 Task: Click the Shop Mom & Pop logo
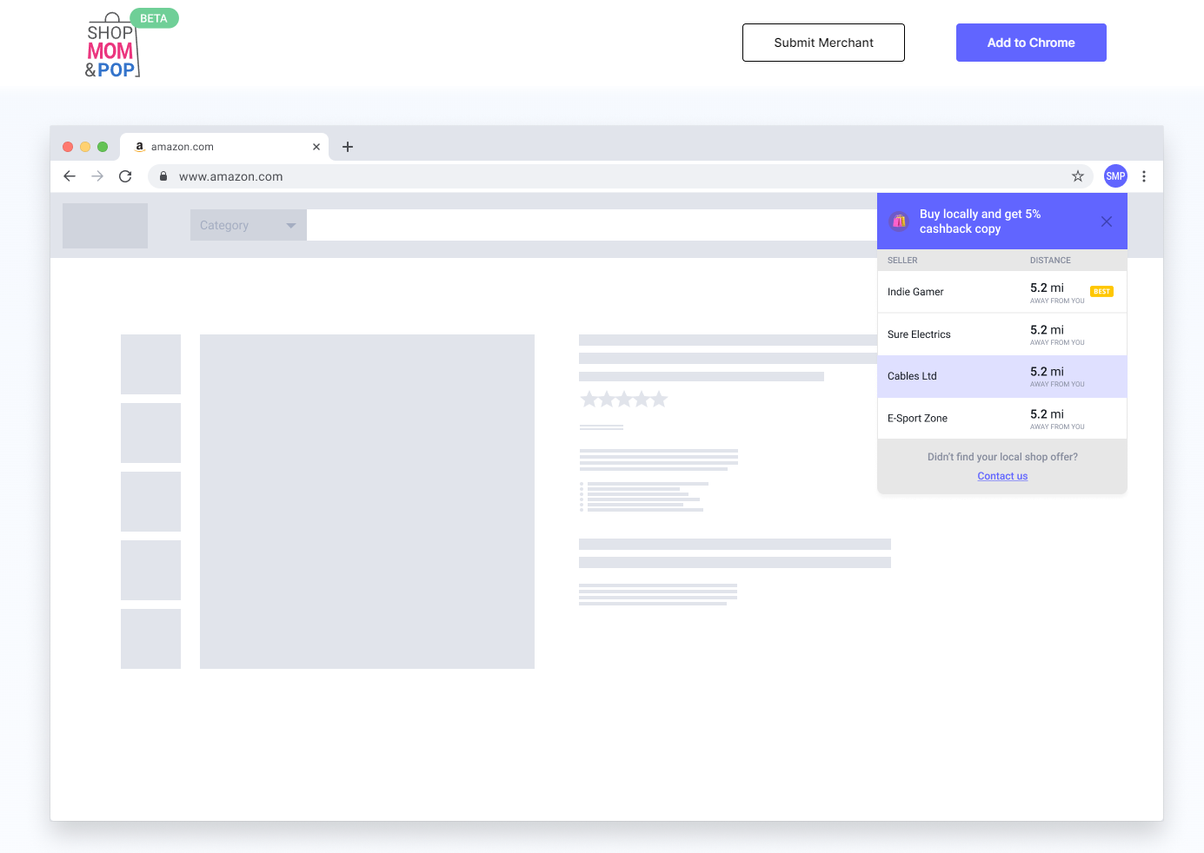point(112,45)
